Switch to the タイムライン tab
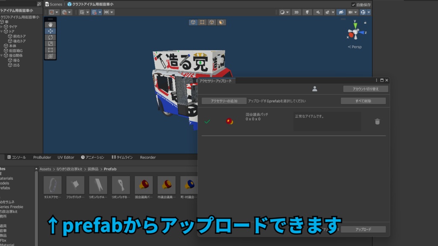 point(122,157)
